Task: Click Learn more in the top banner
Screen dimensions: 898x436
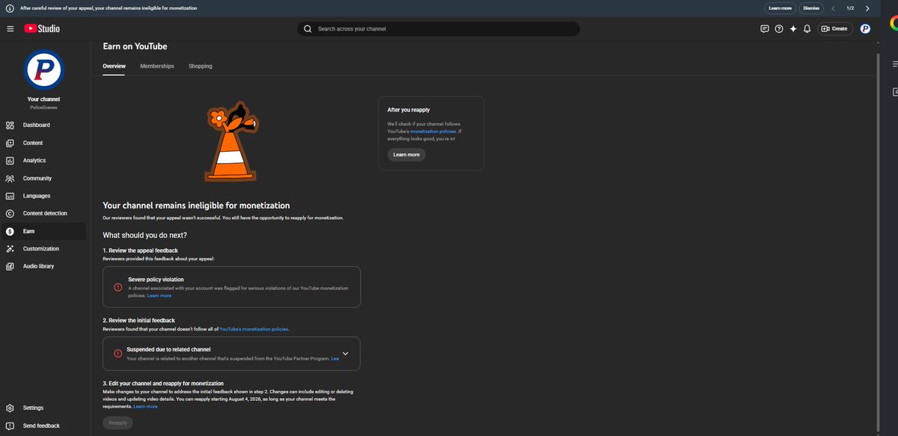Action: (x=781, y=8)
